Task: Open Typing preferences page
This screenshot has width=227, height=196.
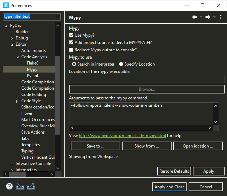Action: click(27, 151)
